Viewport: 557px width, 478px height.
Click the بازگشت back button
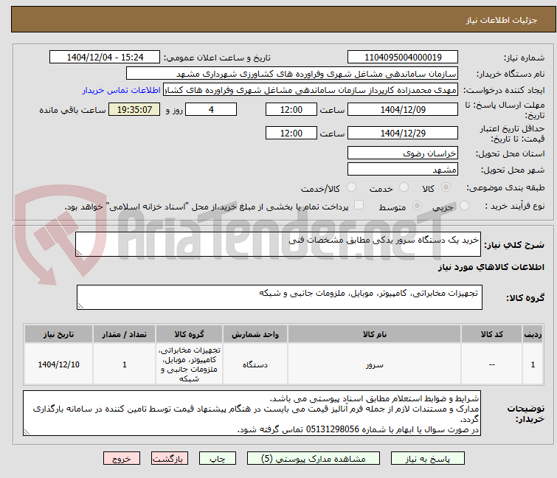[170, 459]
